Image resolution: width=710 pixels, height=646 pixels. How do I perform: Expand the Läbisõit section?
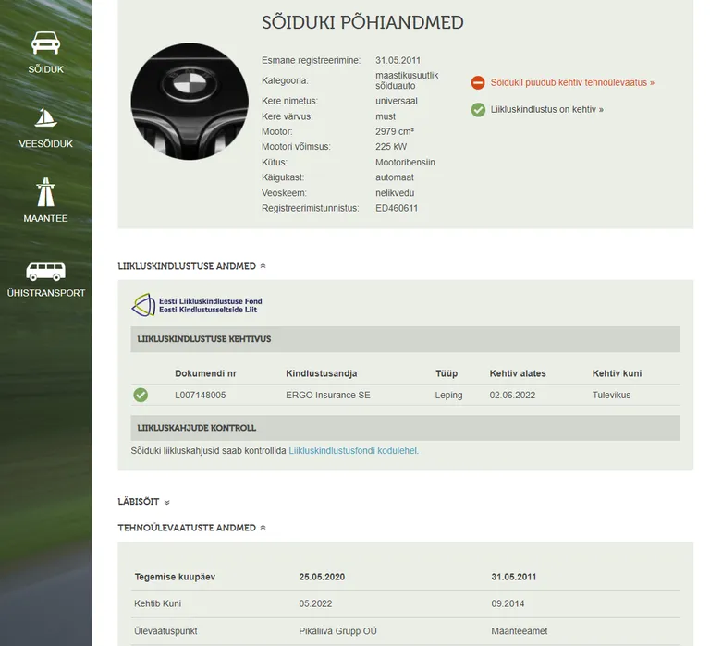pyautogui.click(x=143, y=502)
